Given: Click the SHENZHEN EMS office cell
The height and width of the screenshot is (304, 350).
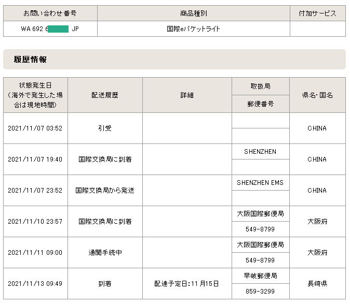Looking at the screenshot, I should tap(261, 183).
